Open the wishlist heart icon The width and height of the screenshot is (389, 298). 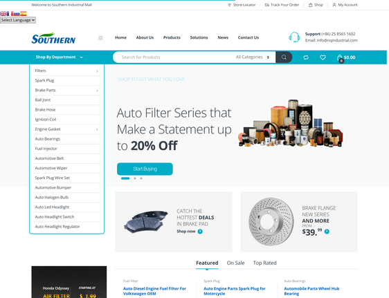pyautogui.click(x=323, y=57)
